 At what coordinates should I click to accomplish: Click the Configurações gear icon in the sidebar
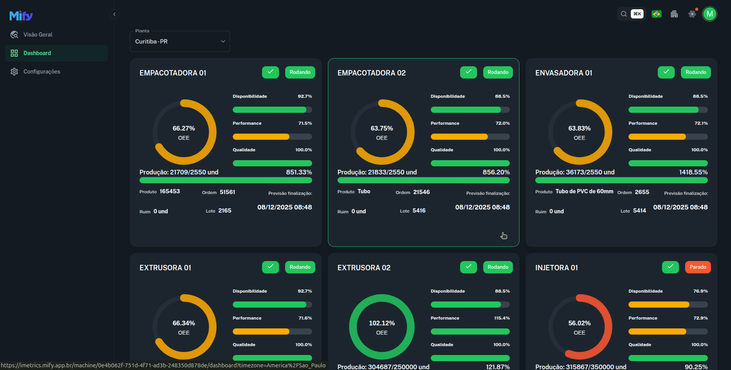(14, 72)
